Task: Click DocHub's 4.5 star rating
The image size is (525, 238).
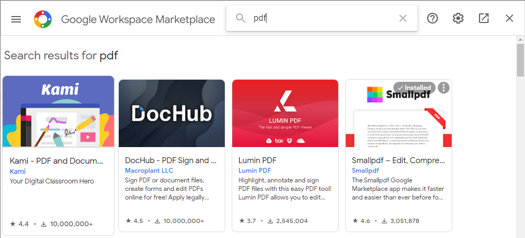Action: click(x=134, y=221)
